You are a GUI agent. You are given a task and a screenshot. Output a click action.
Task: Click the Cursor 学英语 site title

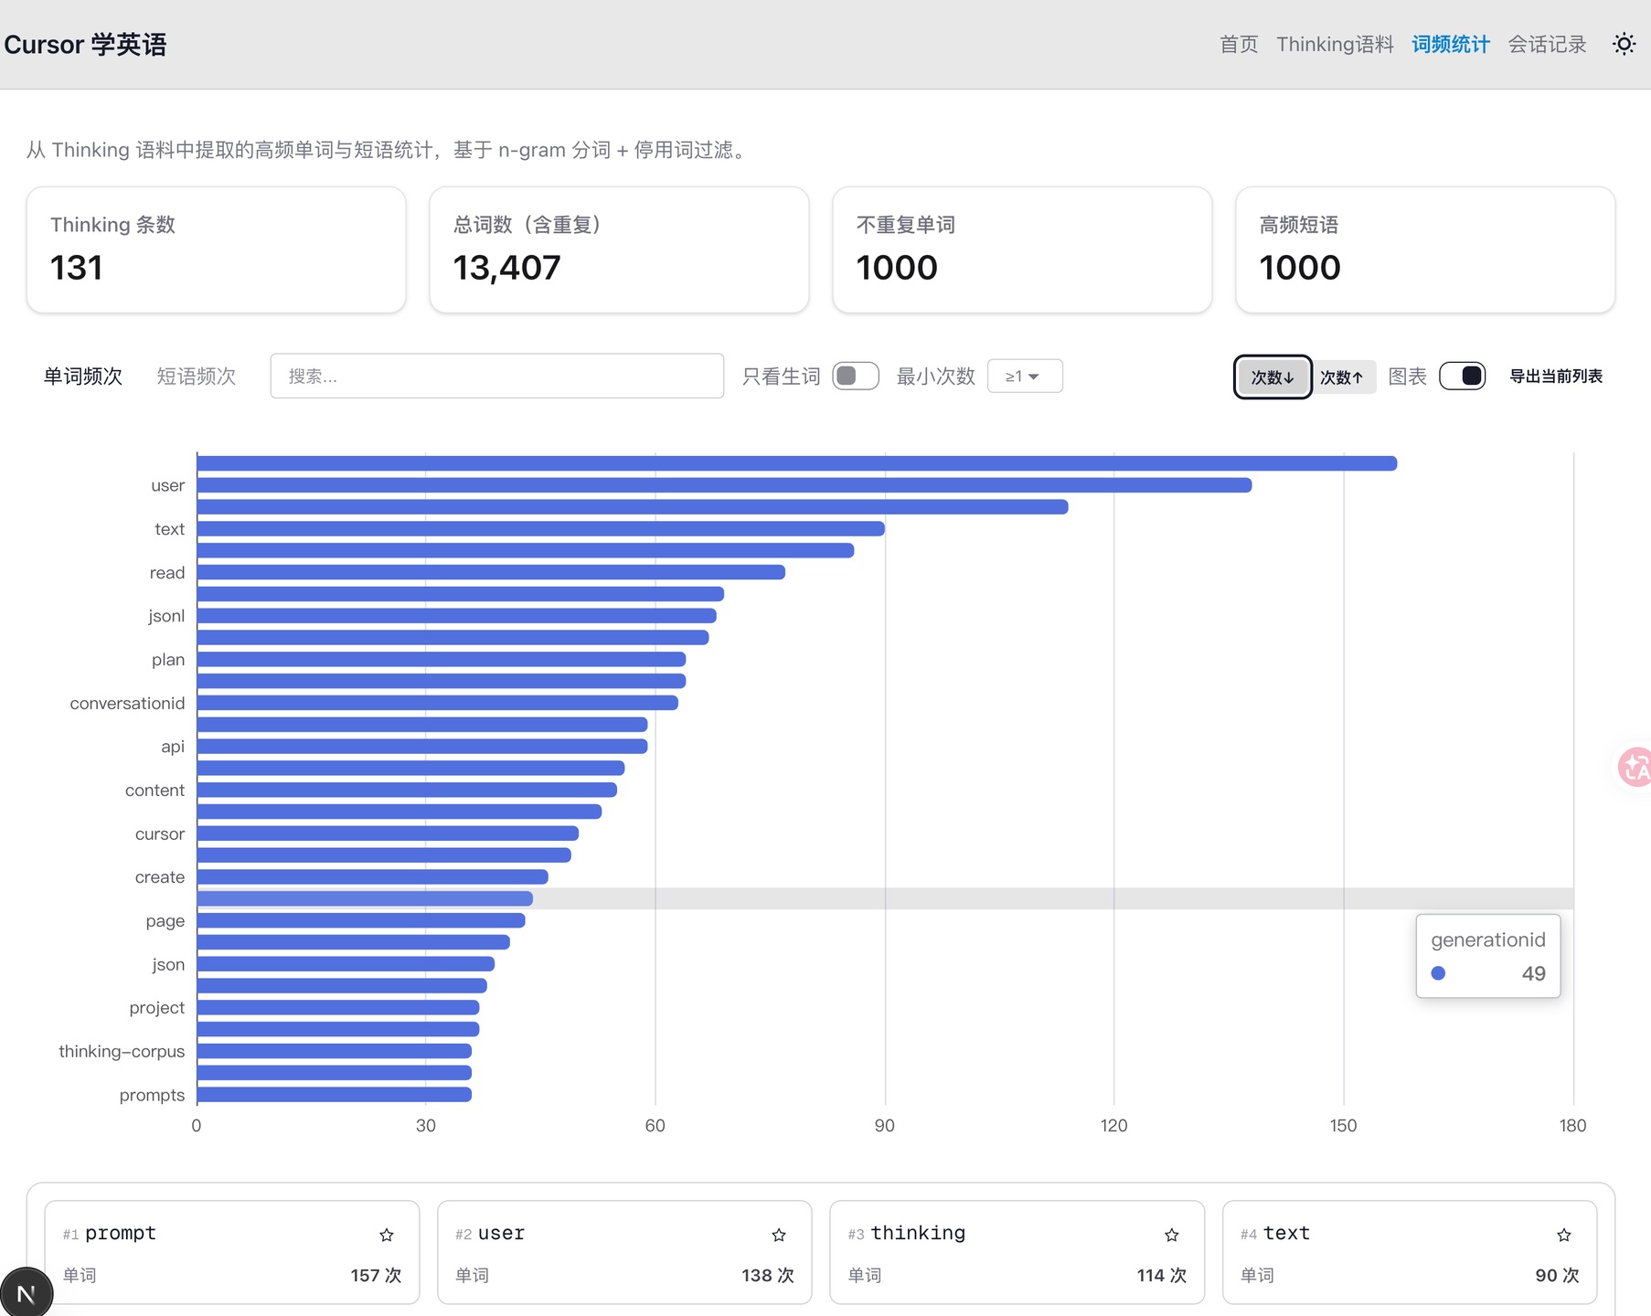(x=85, y=44)
